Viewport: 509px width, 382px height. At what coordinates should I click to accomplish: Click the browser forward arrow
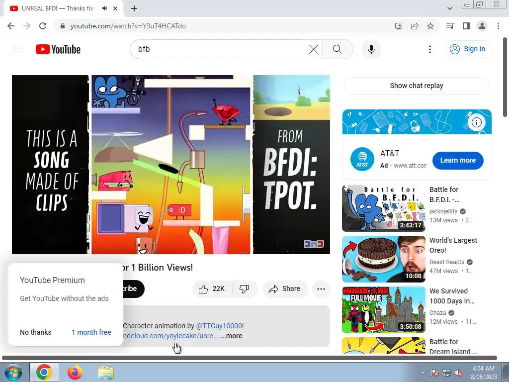pyautogui.click(x=27, y=26)
